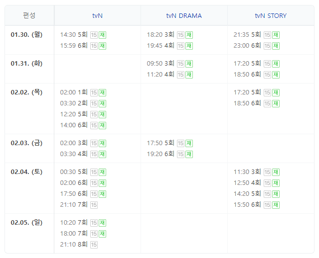Click the 10:20 7회 tvN entry

[x=74, y=223]
